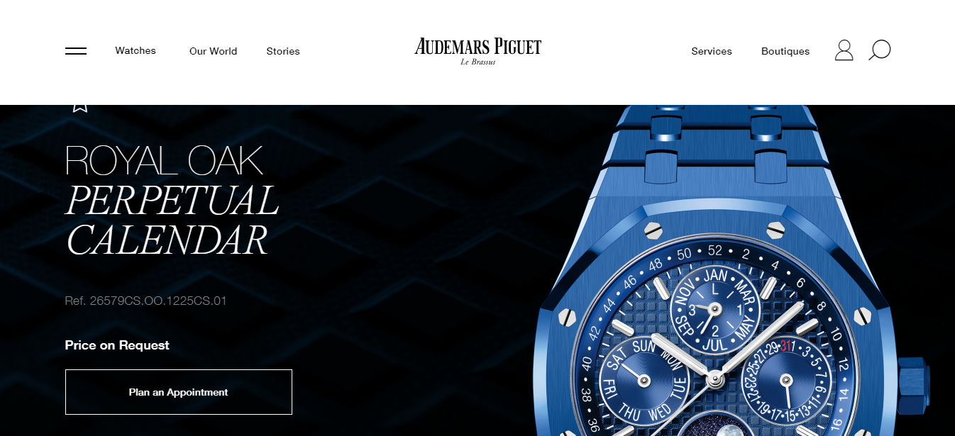The image size is (955, 436).
Task: Open the Stories navigation item
Action: point(283,51)
